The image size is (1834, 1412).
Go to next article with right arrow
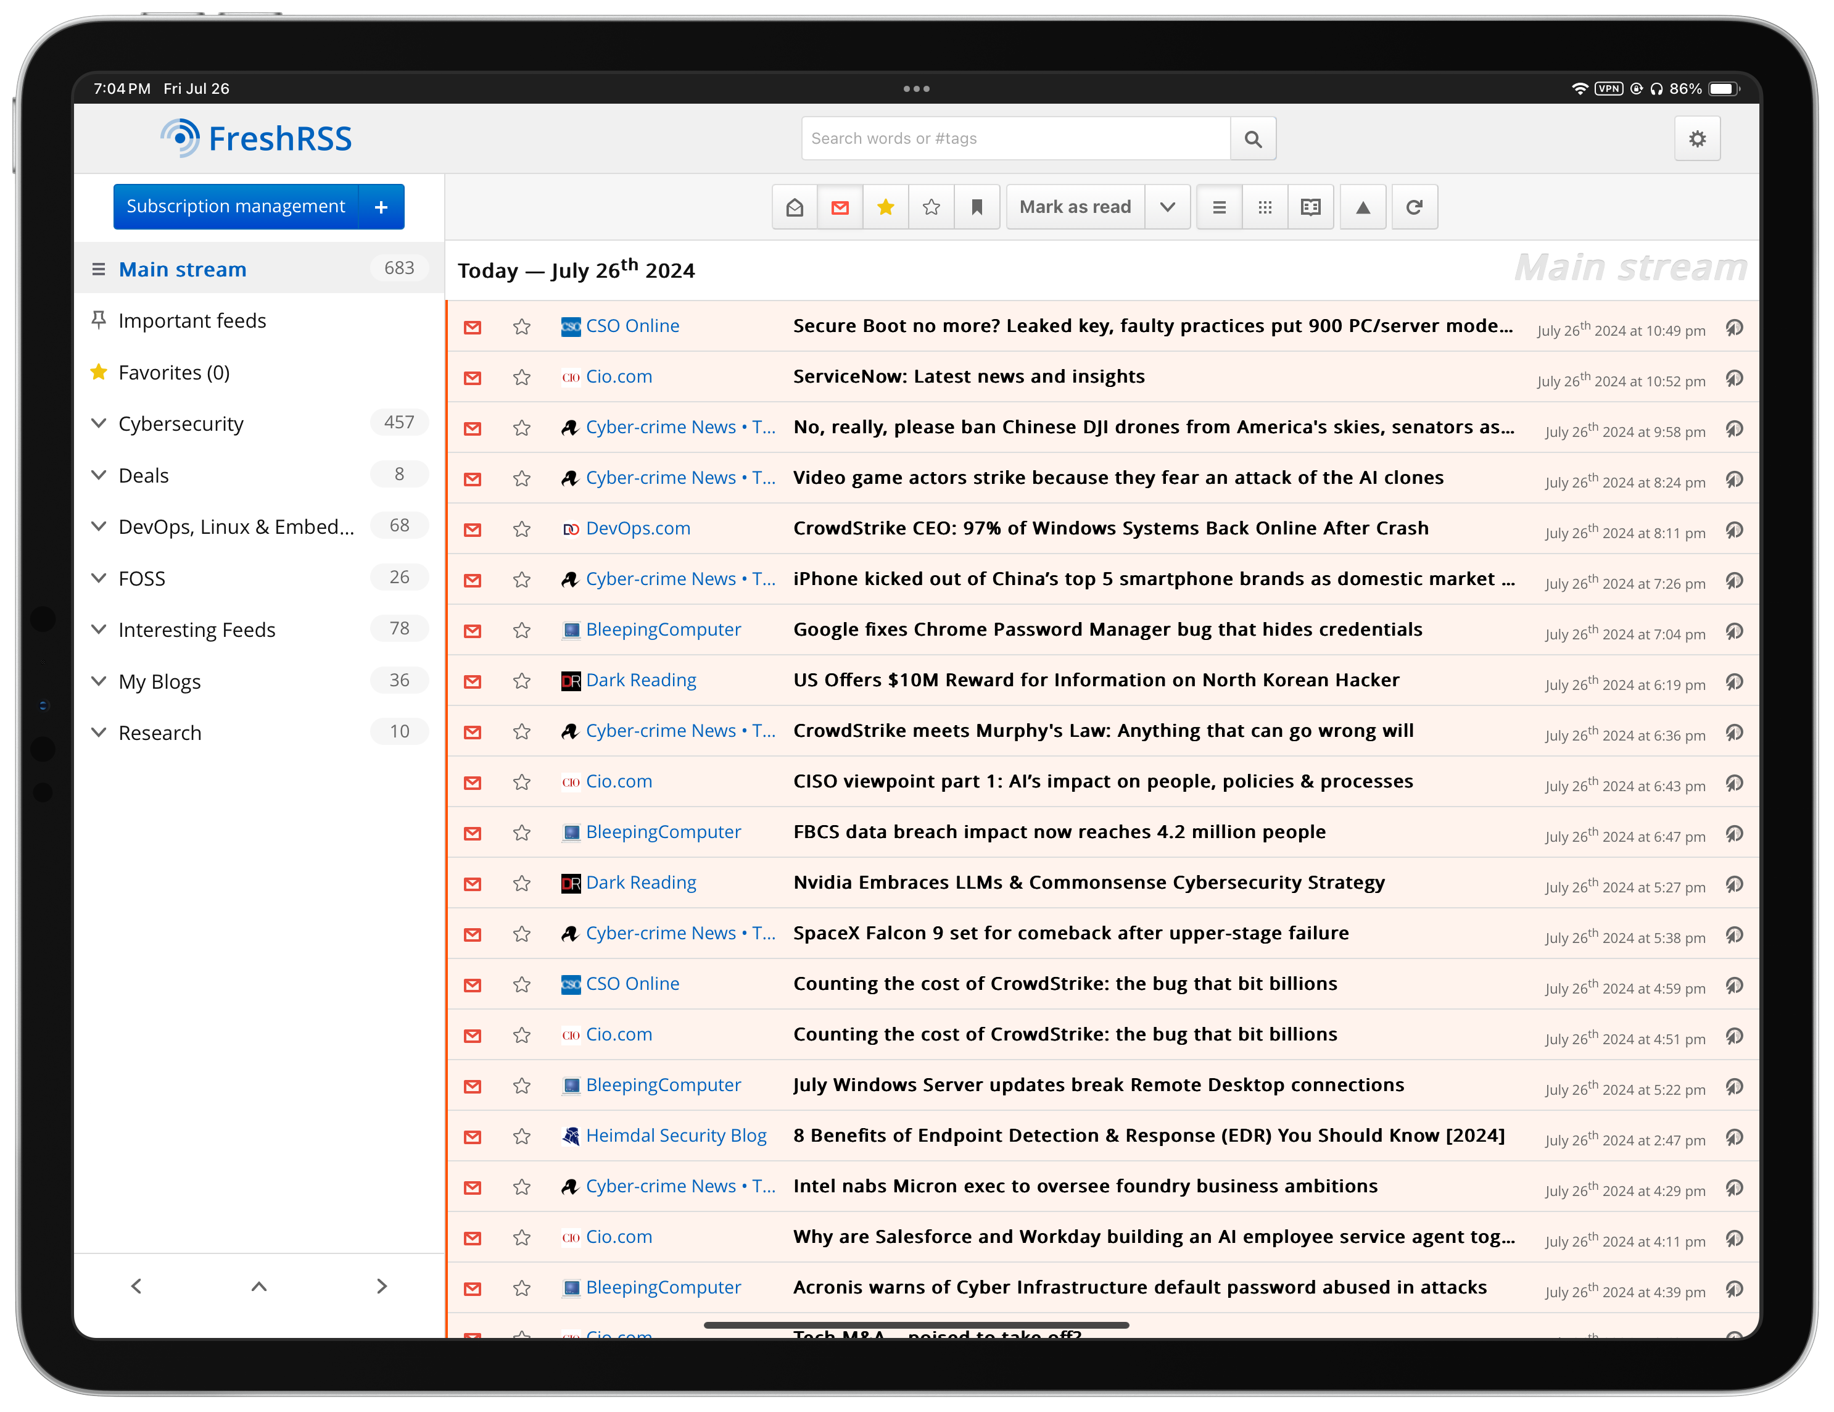[x=381, y=1286]
